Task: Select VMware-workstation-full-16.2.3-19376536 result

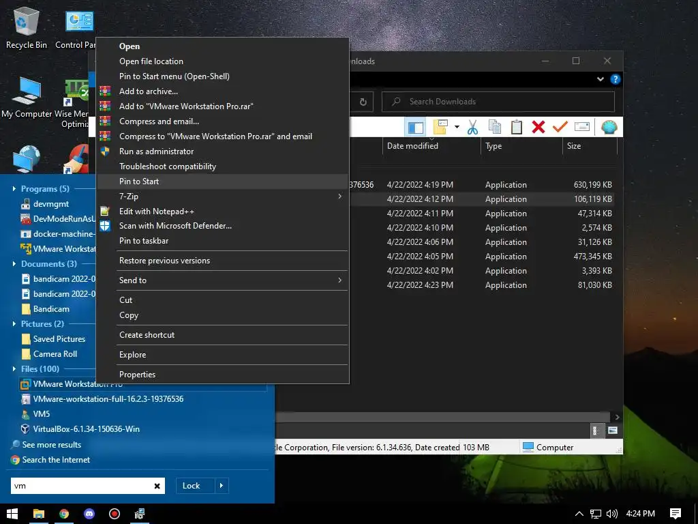Action: tap(108, 399)
